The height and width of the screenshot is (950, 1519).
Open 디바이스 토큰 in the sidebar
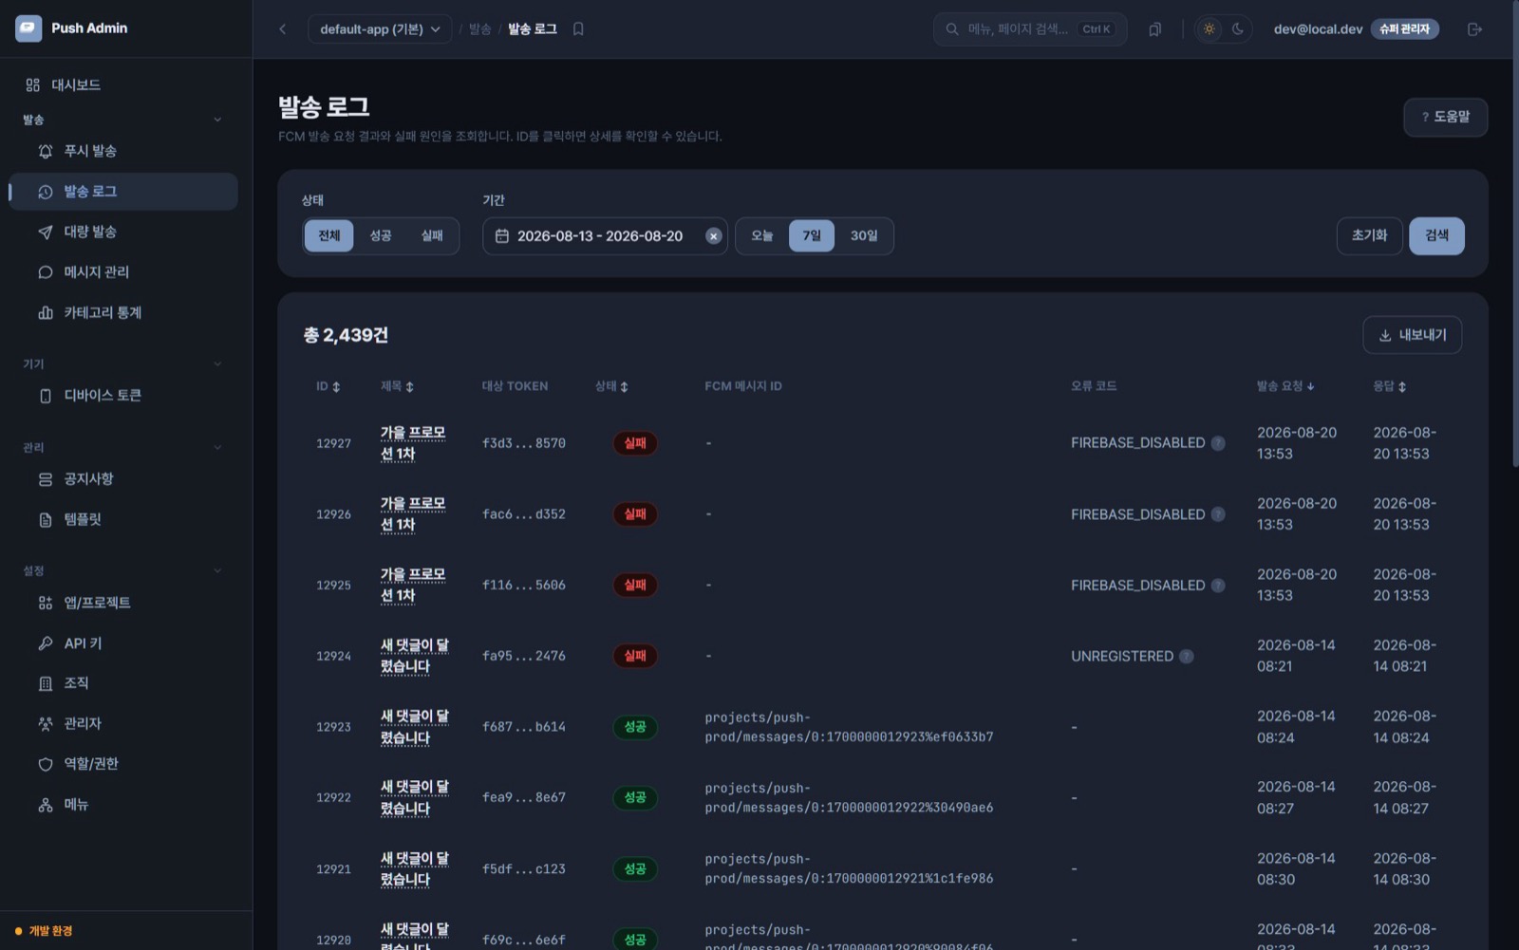click(123, 396)
